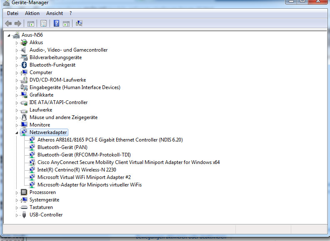Select Bluetooth-Gerät (RFCOMM-Protokoll-TDI)
Screen dimensions: 330x241
[84, 155]
